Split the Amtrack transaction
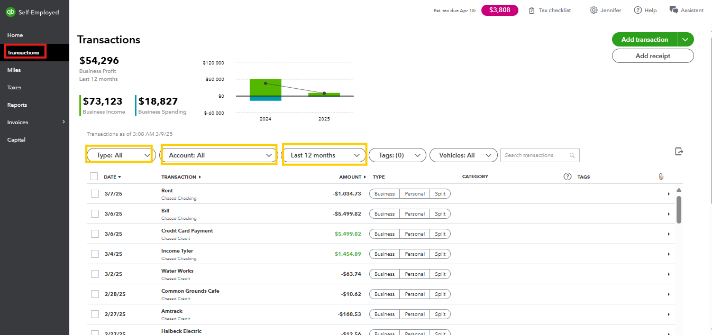712x335 pixels. 440,314
